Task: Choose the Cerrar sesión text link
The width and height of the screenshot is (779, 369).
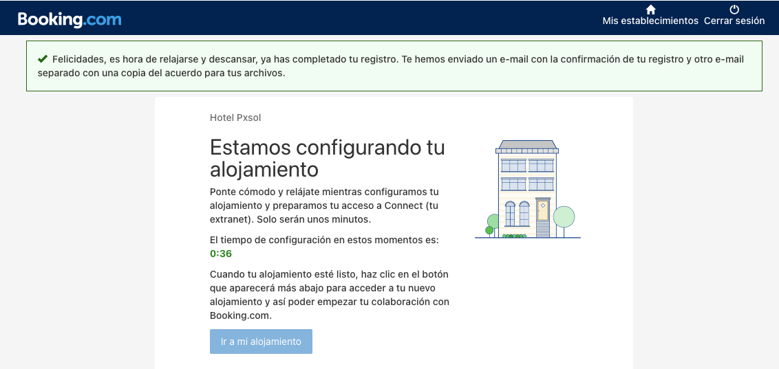Action: point(734,21)
